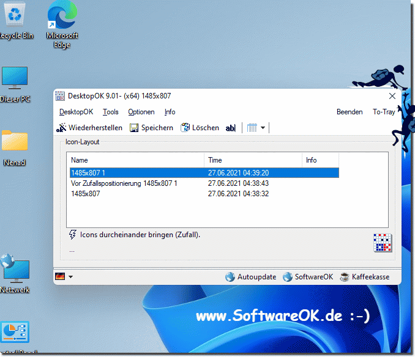
Task: Click the Wiederherstellen button label
Action: 95,128
